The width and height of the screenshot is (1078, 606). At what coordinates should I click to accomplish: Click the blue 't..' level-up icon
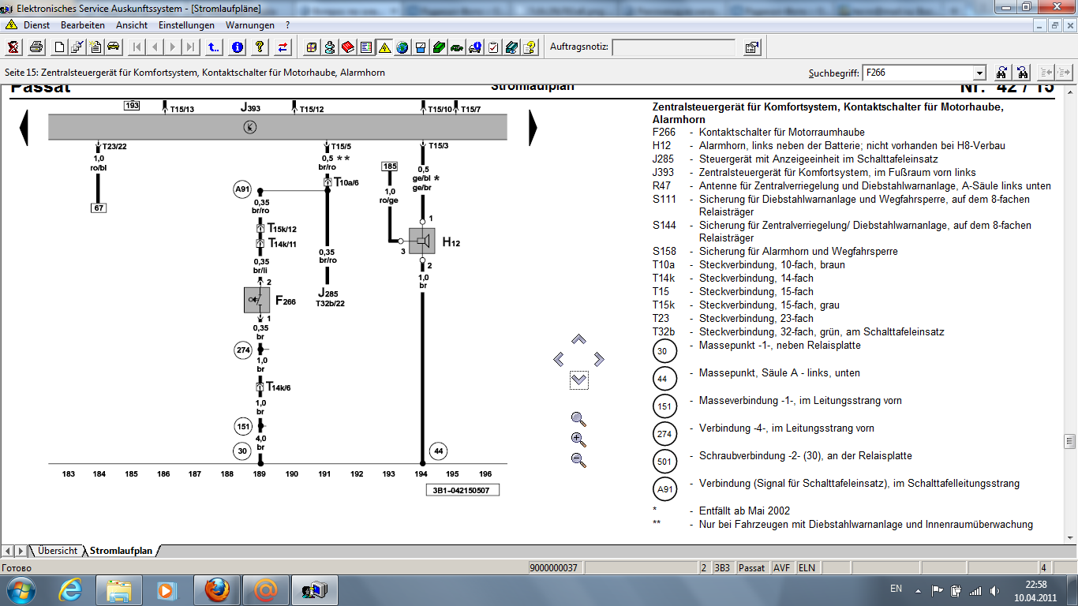(x=215, y=47)
